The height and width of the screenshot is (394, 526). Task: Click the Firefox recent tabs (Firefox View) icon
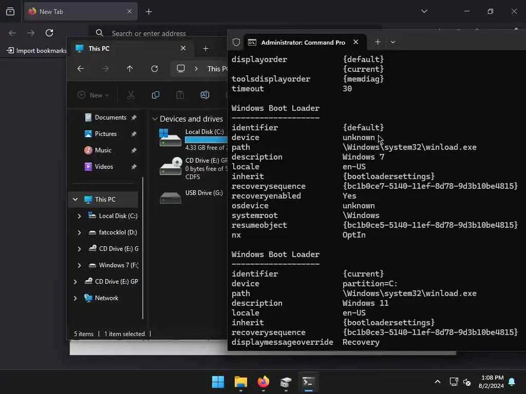click(10, 11)
